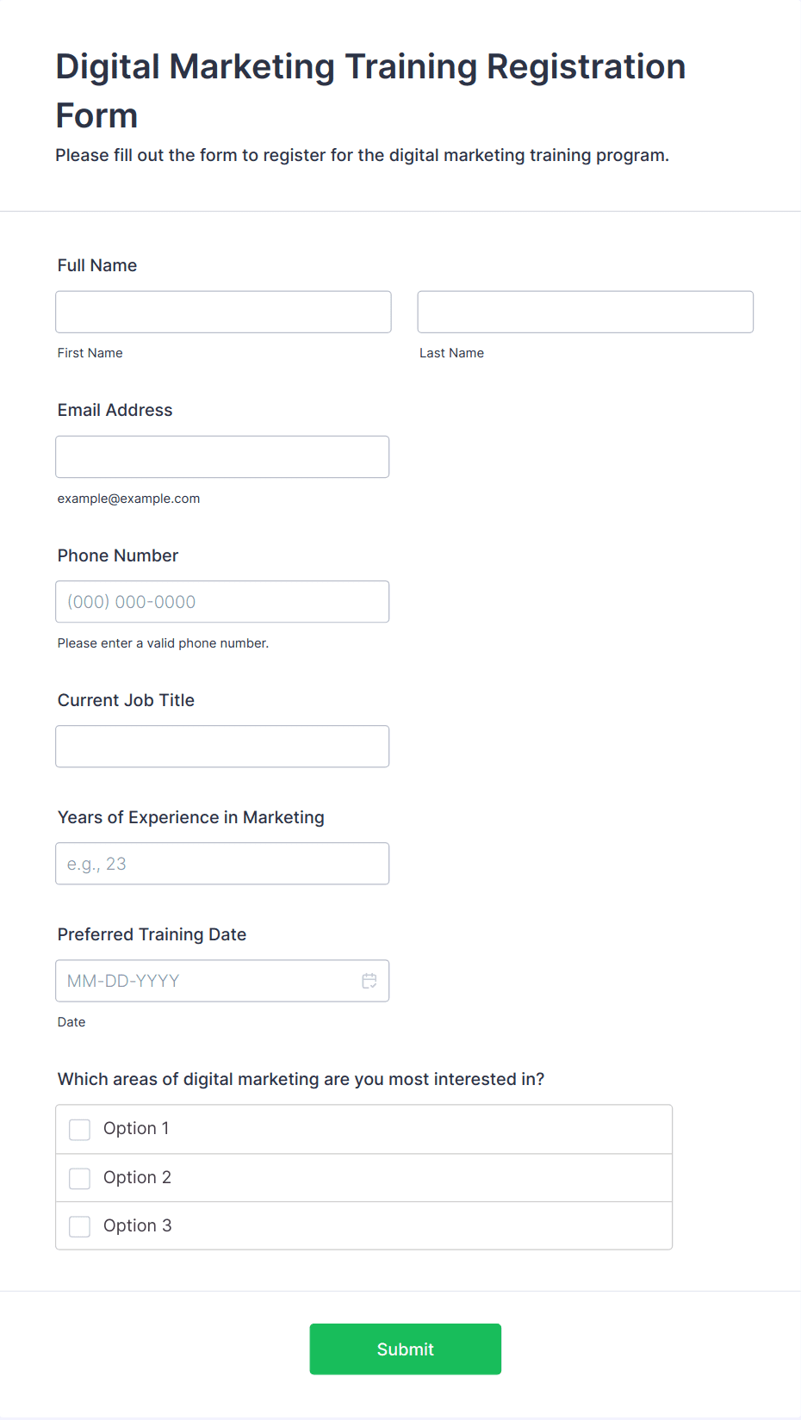
Task: Click into the Last Name field
Action: tap(585, 312)
